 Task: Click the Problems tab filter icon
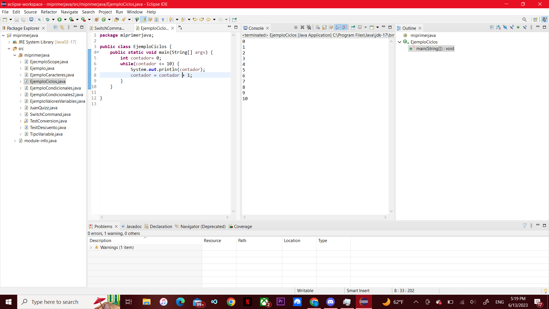tap(524, 226)
